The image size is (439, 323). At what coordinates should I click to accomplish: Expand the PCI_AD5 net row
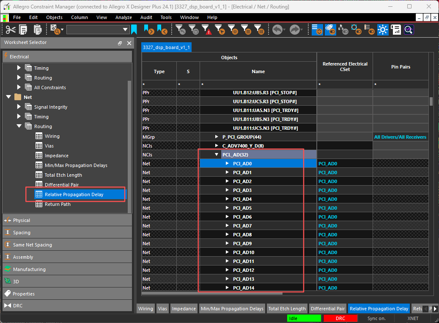[x=228, y=208]
